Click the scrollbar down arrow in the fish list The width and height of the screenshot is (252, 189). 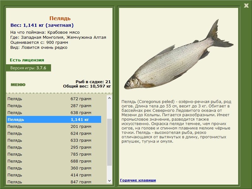[x=109, y=180]
